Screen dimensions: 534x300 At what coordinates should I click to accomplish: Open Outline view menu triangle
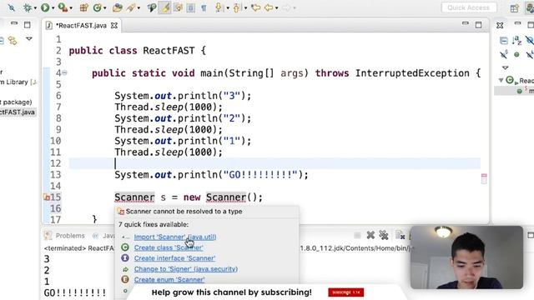point(505,67)
